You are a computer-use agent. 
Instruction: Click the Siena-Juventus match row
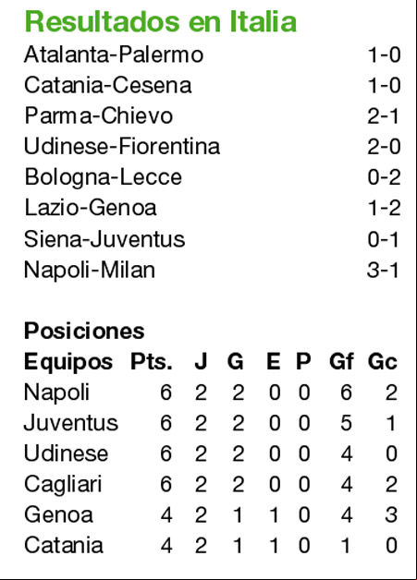click(x=213, y=239)
